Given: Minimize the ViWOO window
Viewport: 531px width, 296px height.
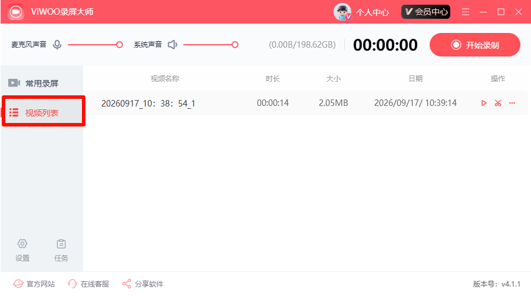Looking at the screenshot, I should 483,12.
